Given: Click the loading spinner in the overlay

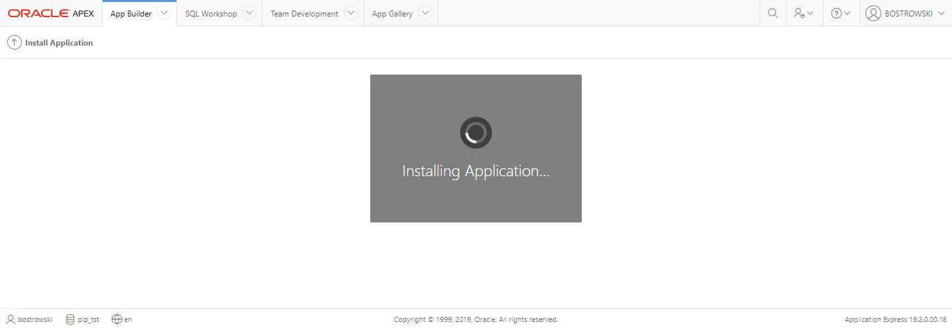Looking at the screenshot, I should (475, 133).
